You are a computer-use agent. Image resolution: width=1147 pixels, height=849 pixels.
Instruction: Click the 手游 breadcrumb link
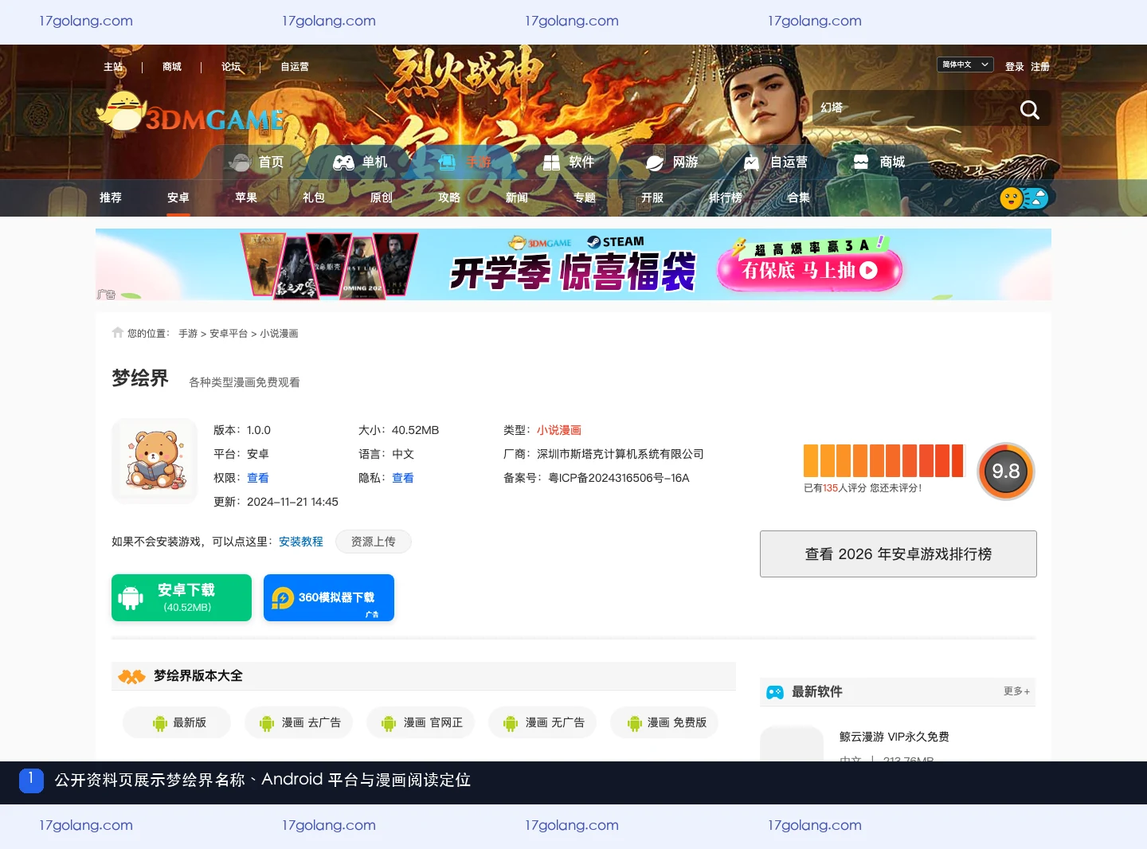(x=188, y=334)
